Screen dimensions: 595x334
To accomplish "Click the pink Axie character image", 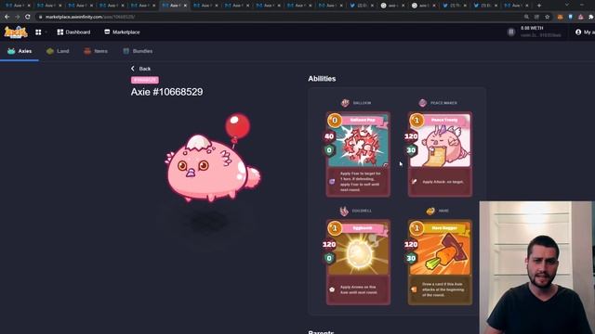I will point(213,159).
